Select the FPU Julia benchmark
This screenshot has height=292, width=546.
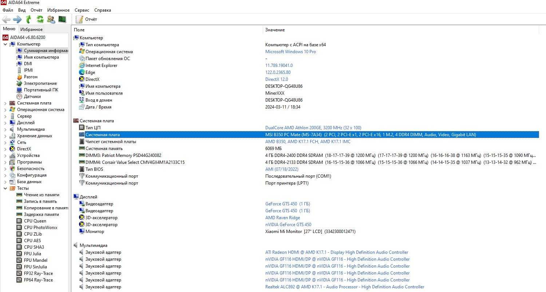[x=32, y=254]
